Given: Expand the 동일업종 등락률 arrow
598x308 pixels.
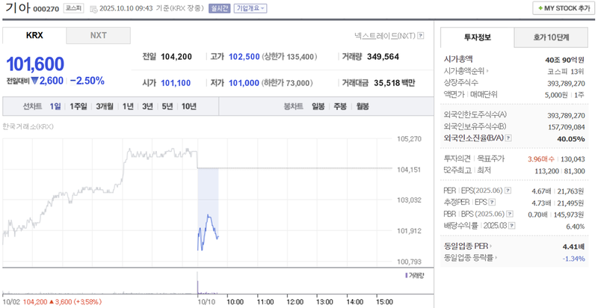Looking at the screenshot, I should (x=496, y=258).
